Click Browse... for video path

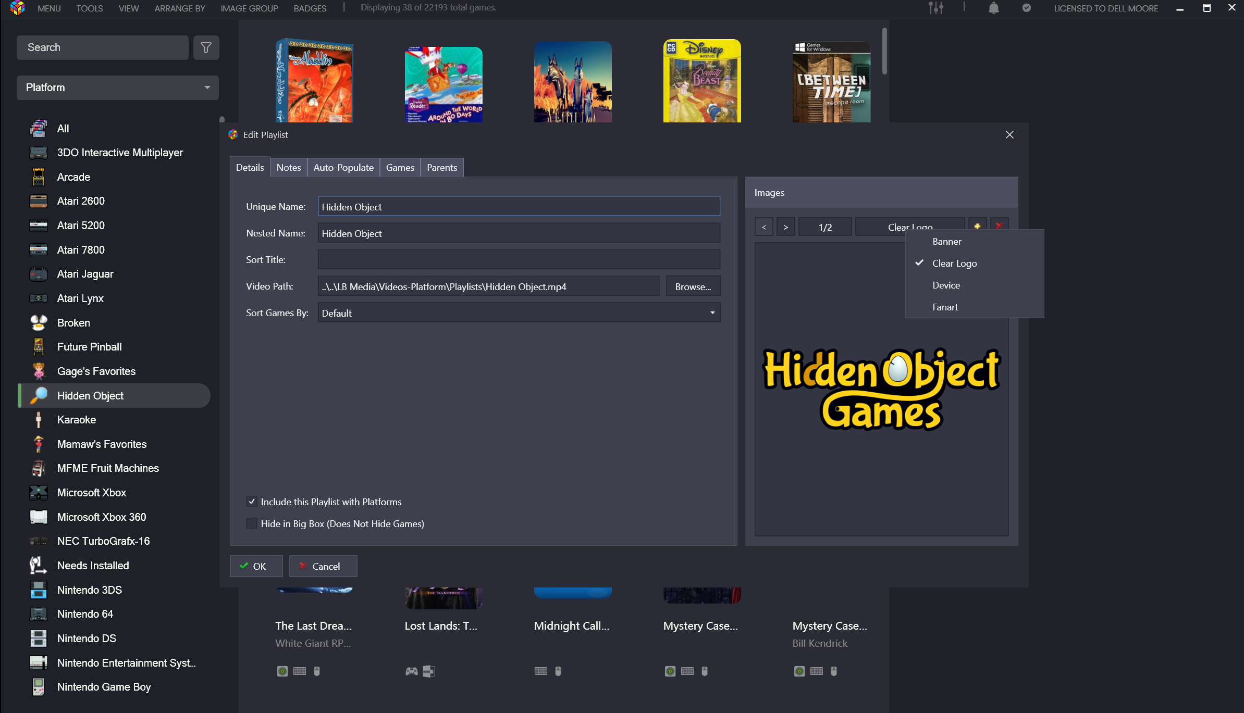click(693, 286)
